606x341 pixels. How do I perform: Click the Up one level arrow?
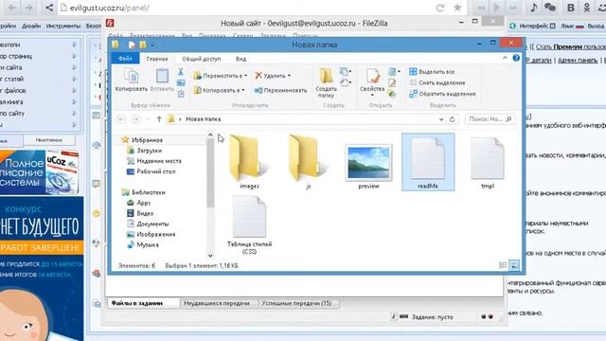tap(159, 119)
